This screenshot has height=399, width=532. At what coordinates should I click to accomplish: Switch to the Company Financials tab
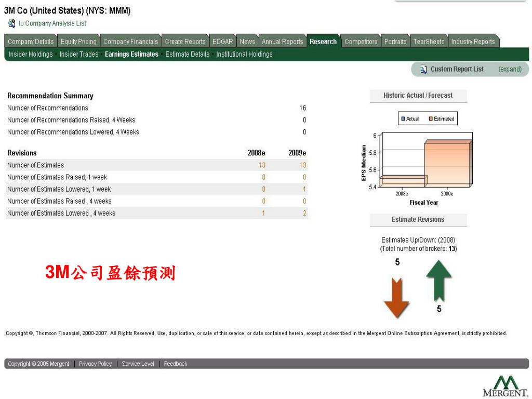pos(130,42)
